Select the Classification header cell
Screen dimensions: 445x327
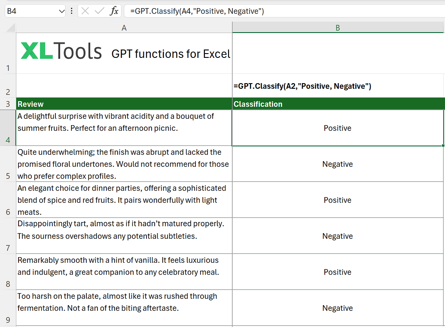(x=338, y=104)
